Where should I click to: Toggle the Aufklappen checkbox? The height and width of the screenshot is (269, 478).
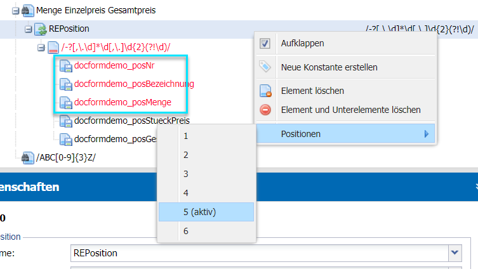[265, 43]
